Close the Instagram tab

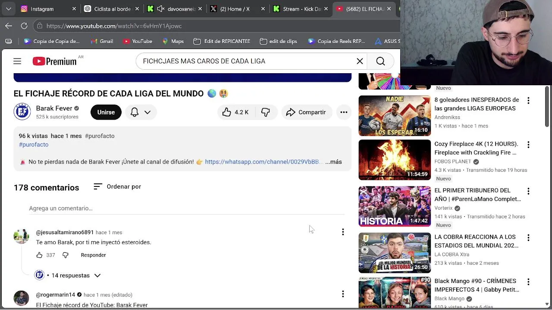pyautogui.click(x=74, y=9)
